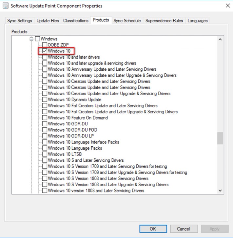Tick Windows 10 and later upgrade & servicing drivers
Viewport: 233px width, 238px height.
(x=45, y=63)
